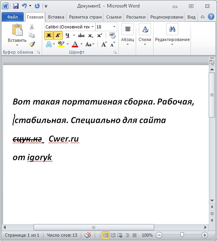Click the Copy icon in clipboard group
This screenshot has width=217, height=241.
coord(32,35)
